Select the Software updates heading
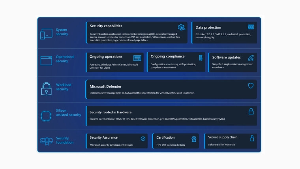 click(226, 57)
